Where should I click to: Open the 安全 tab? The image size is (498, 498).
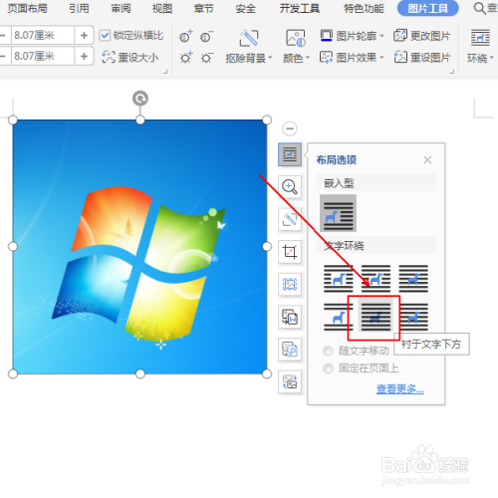point(246,8)
